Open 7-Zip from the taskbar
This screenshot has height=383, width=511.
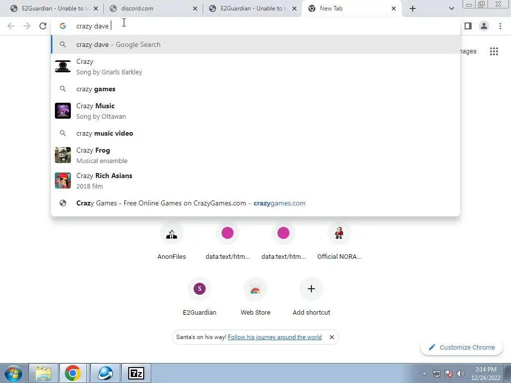coord(136,373)
